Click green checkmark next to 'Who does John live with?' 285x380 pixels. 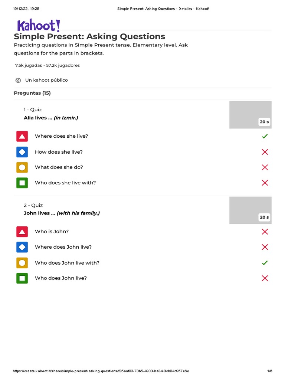coord(265,263)
